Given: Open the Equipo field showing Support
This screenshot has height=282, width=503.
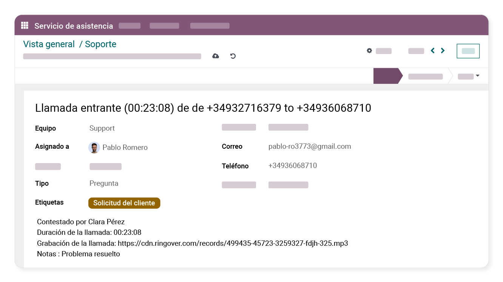Looking at the screenshot, I should (x=102, y=128).
